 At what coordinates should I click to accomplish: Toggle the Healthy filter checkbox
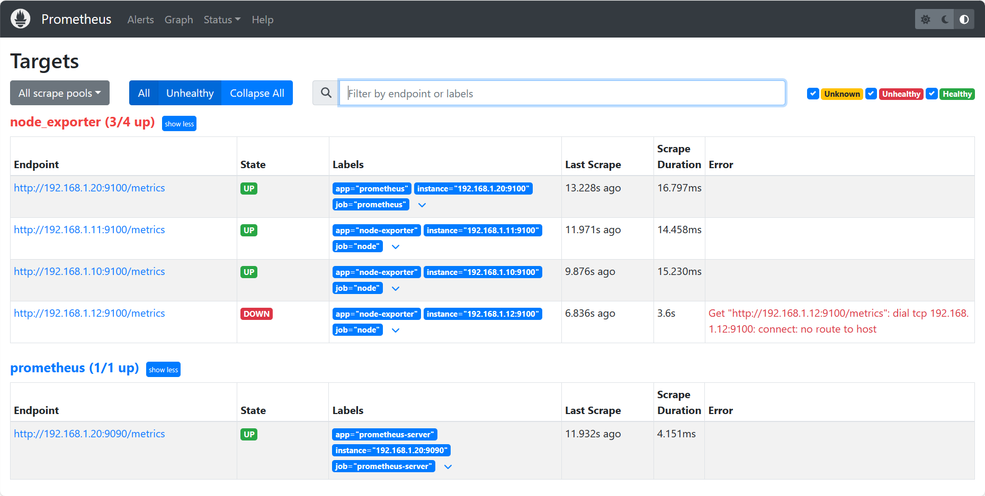[x=932, y=94]
